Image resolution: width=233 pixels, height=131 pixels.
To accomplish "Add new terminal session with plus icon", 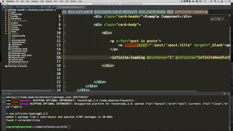I will click(x=4, y=98).
